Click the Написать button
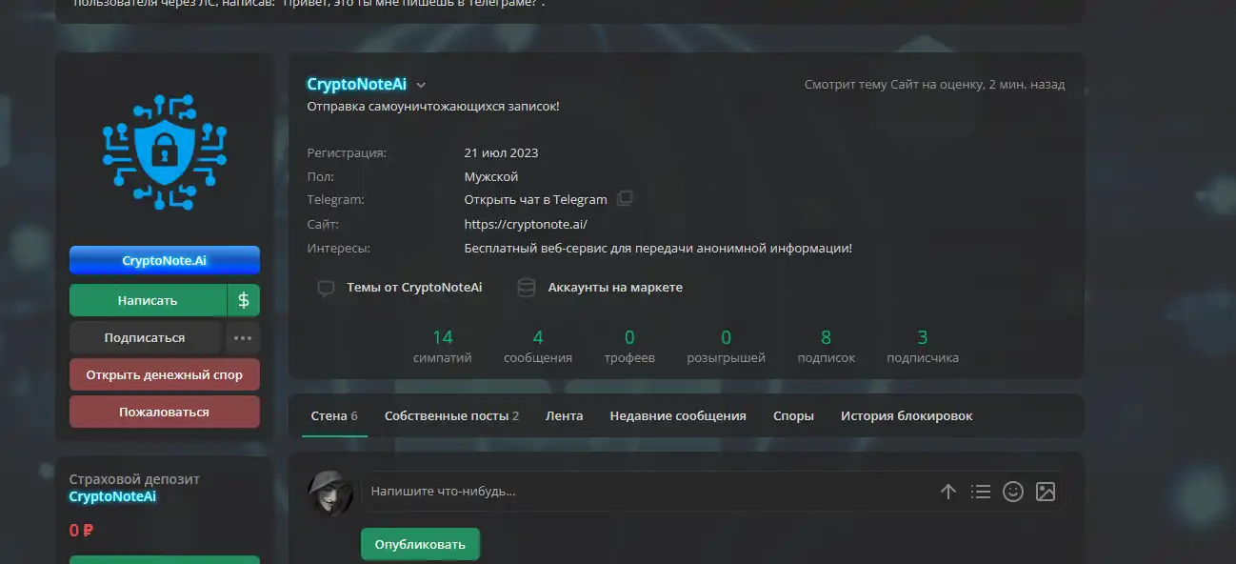Viewport: 1236px width, 564px height. coord(148,300)
